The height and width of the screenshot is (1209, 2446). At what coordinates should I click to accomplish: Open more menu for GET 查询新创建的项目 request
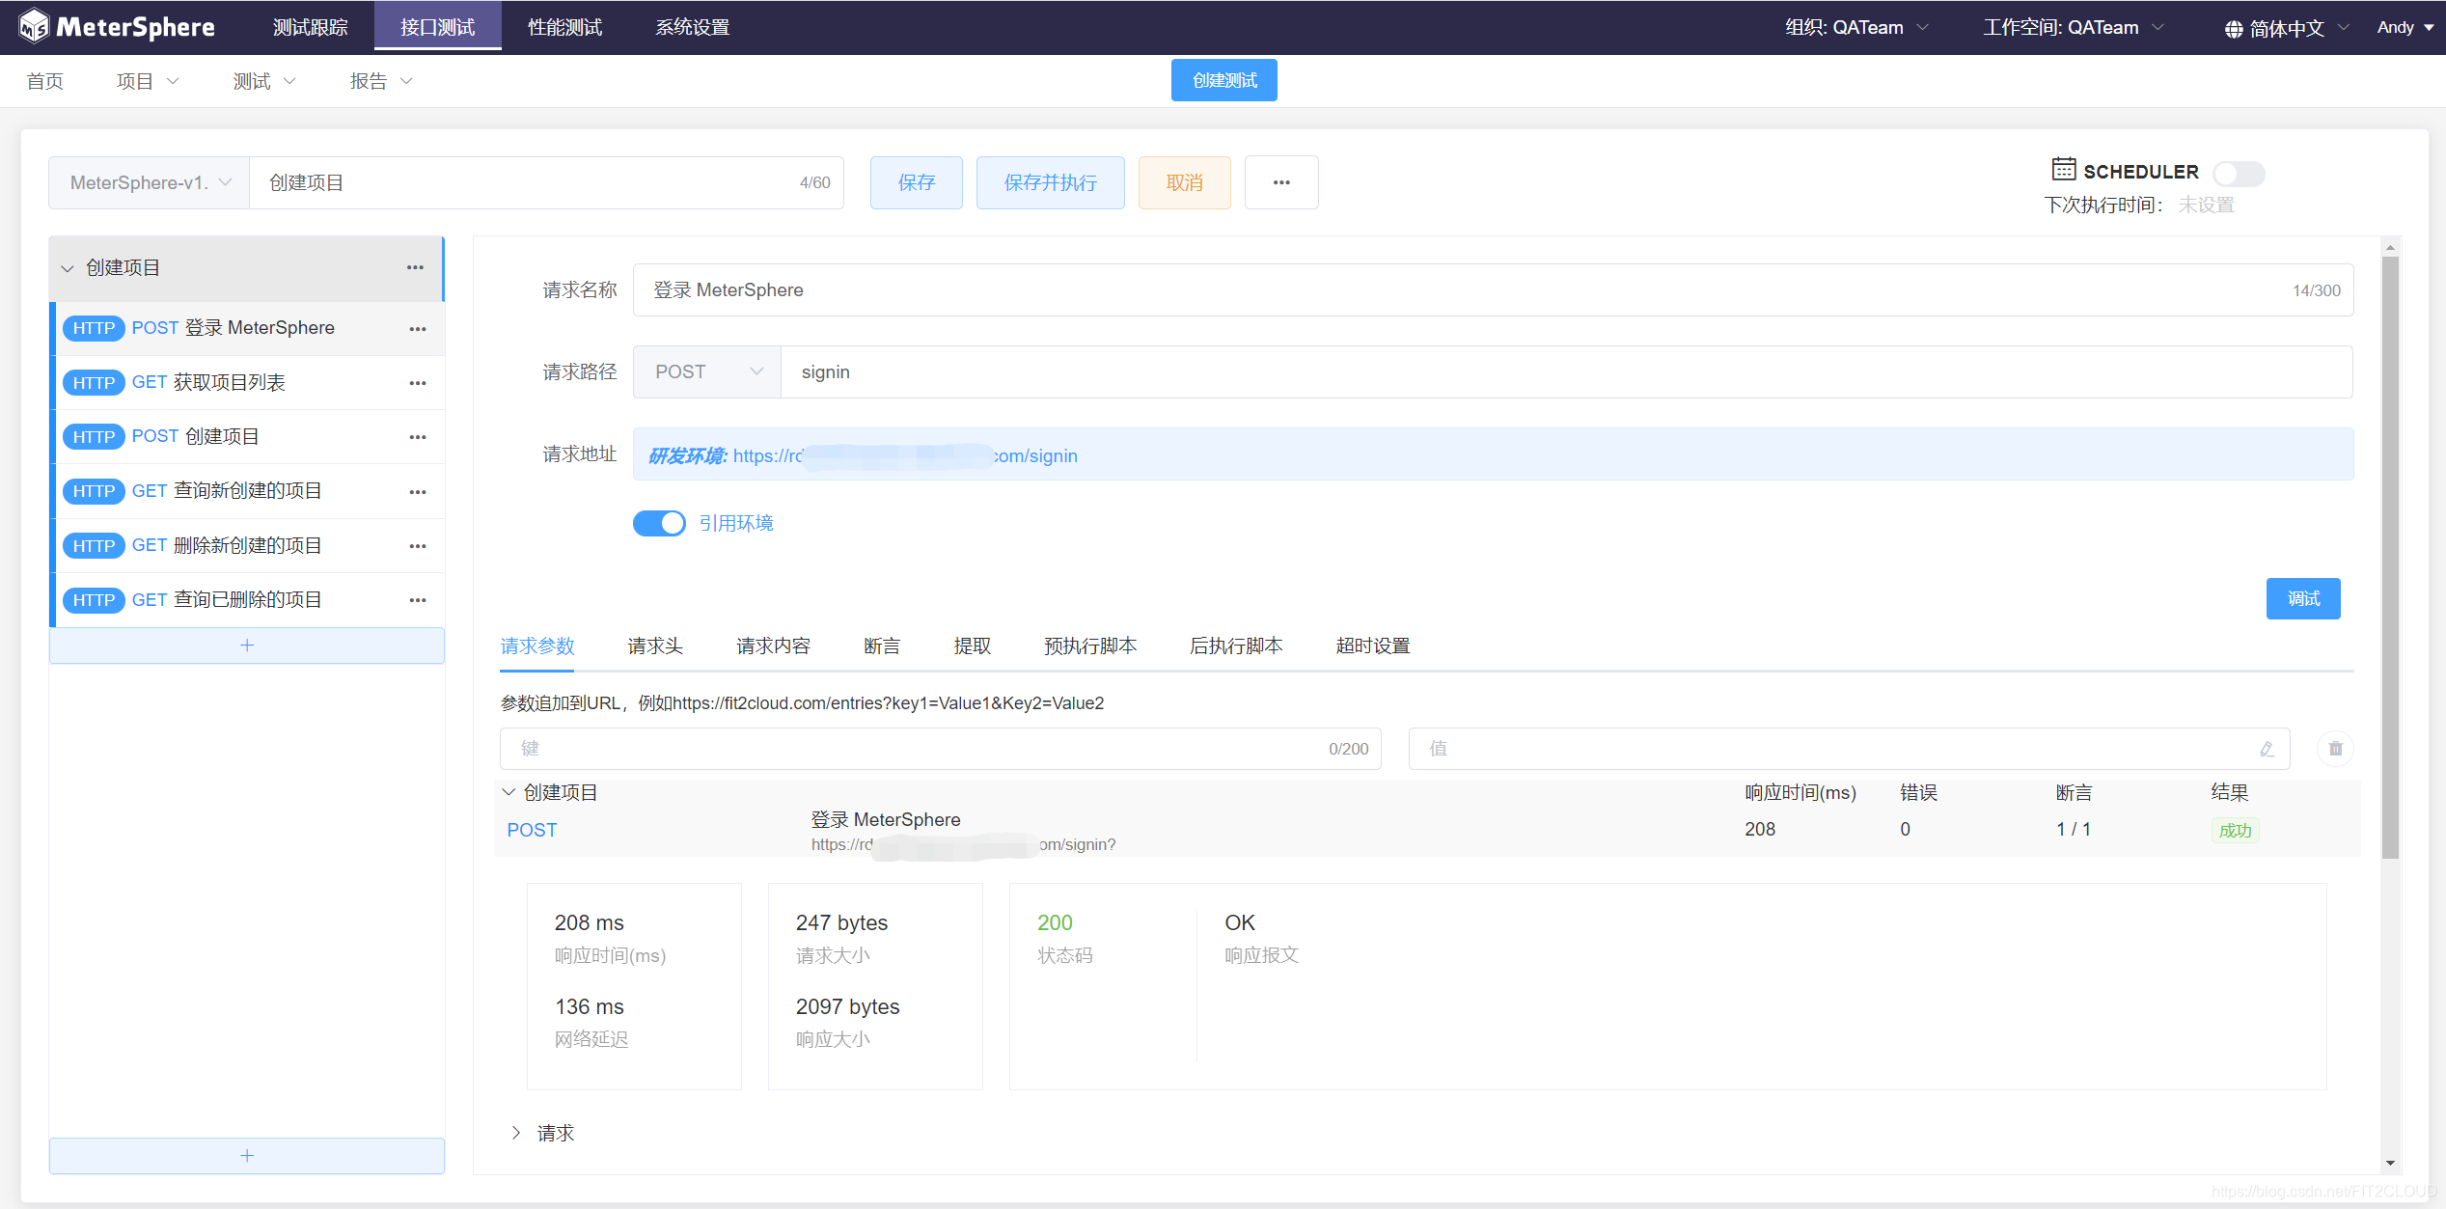coord(417,492)
